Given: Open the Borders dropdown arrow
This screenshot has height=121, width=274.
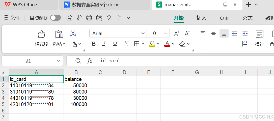Looking at the screenshot, I should click(x=143, y=44).
